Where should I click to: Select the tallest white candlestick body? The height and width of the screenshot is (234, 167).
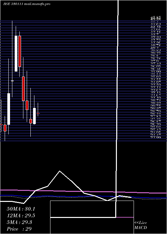[16, 53]
